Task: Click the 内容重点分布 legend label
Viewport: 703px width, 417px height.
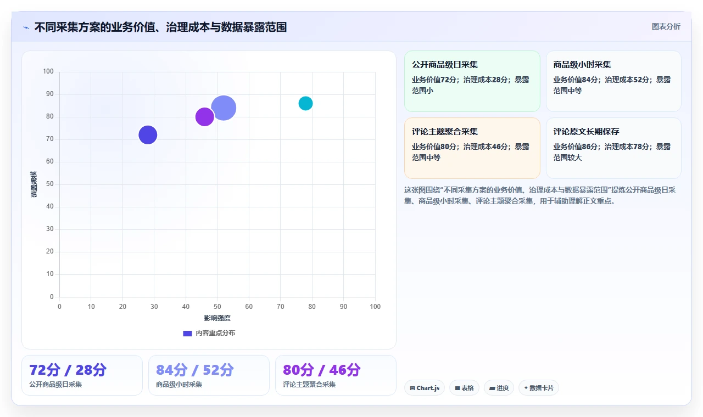Action: tap(215, 333)
